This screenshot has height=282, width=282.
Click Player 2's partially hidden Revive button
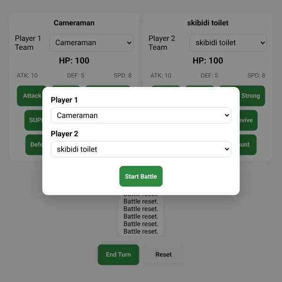point(248,120)
